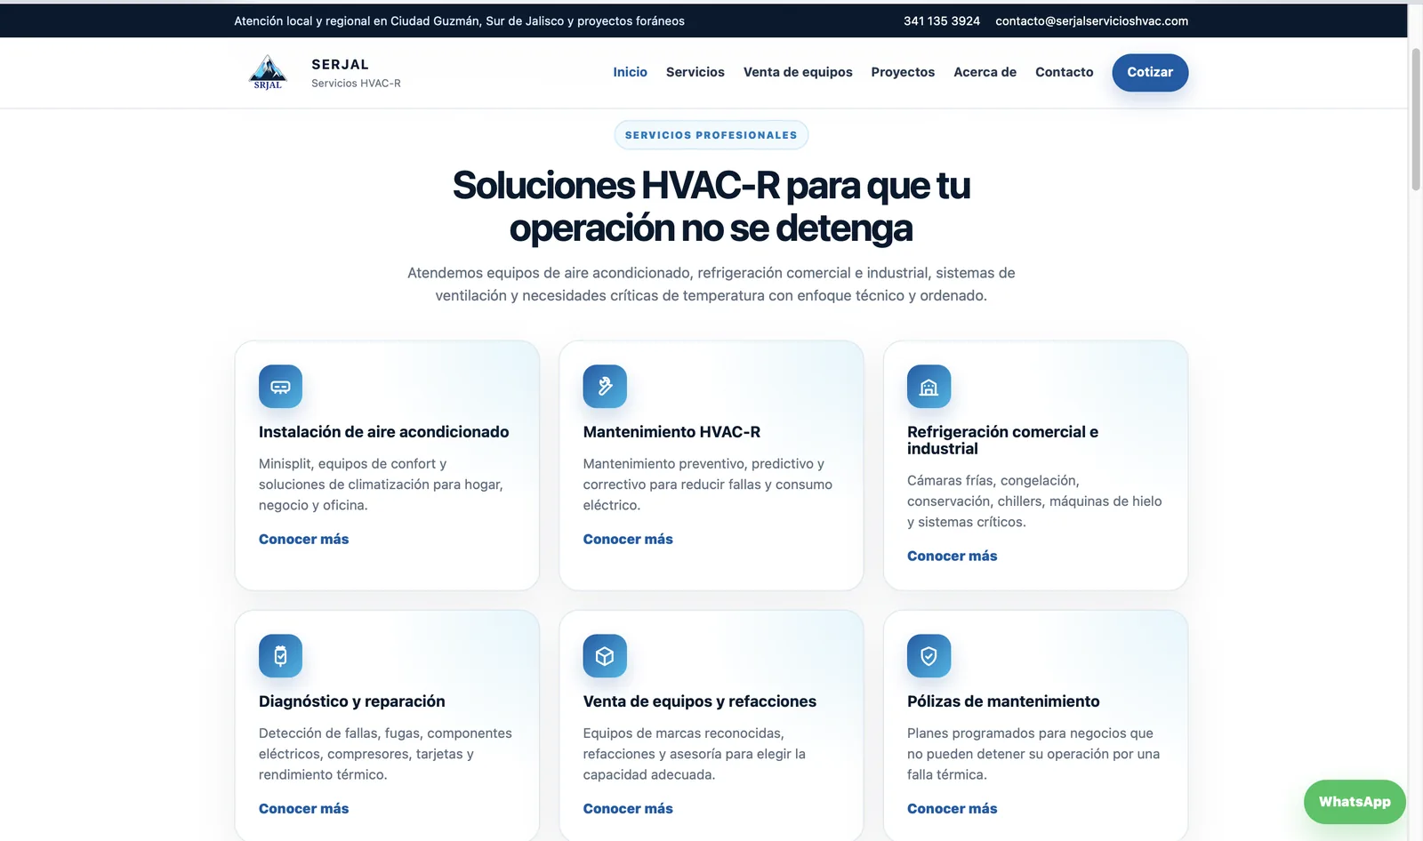Click the wrench icon on Mantenimiento HVAC-R card
The width and height of the screenshot is (1423, 841).
605,387
